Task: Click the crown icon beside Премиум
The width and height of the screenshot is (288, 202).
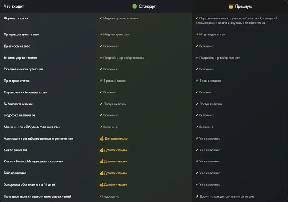Action: click(231, 6)
